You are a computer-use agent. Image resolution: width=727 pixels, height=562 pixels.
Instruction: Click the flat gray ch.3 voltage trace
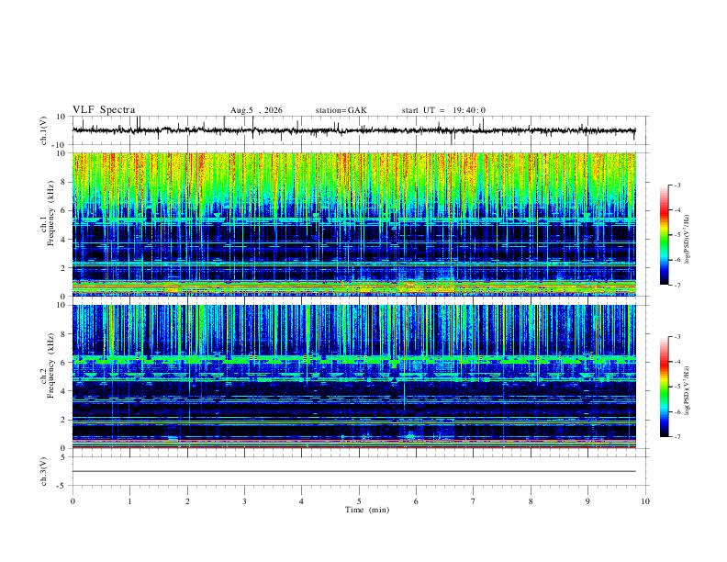(x=353, y=471)
